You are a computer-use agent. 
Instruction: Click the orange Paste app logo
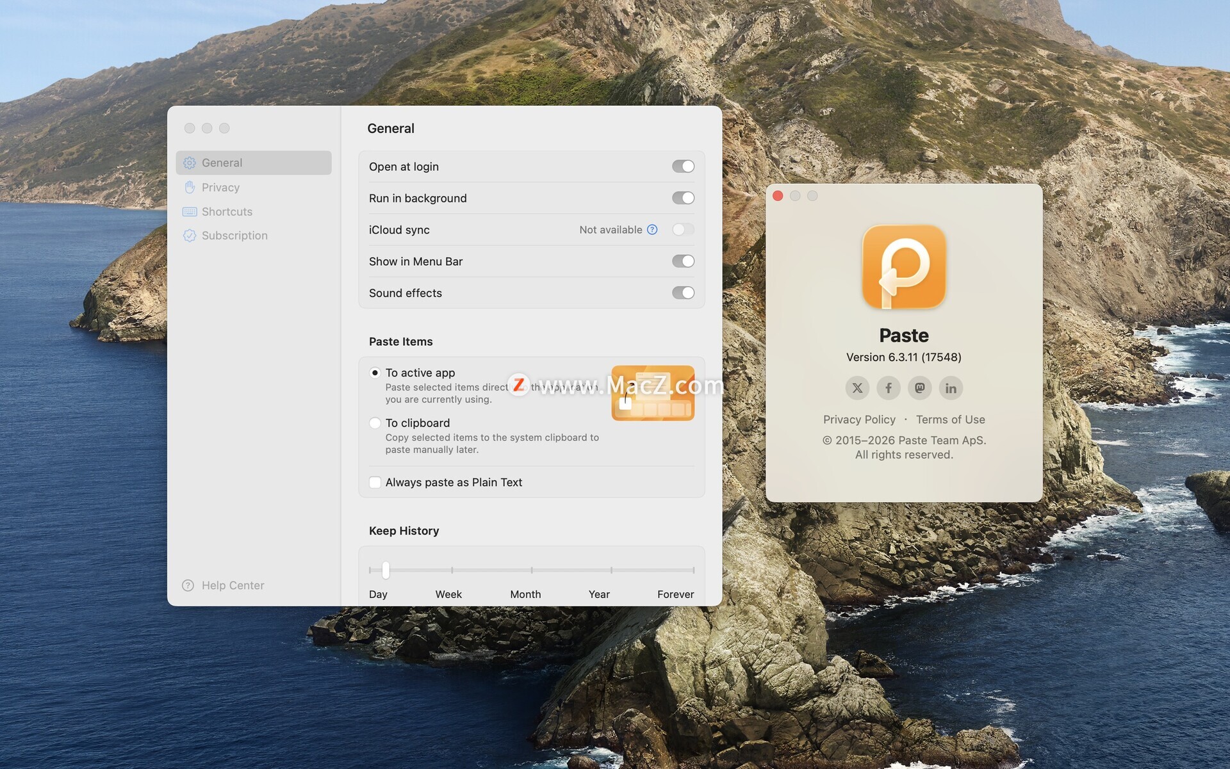click(904, 267)
